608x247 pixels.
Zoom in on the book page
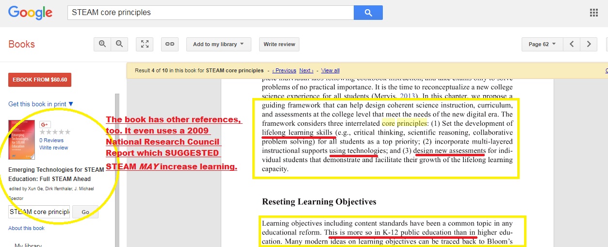point(102,44)
